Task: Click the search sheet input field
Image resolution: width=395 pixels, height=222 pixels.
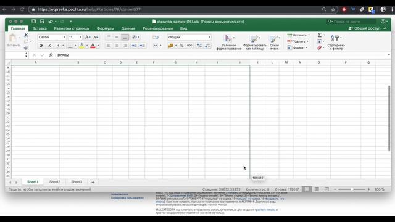Action: [x=351, y=22]
